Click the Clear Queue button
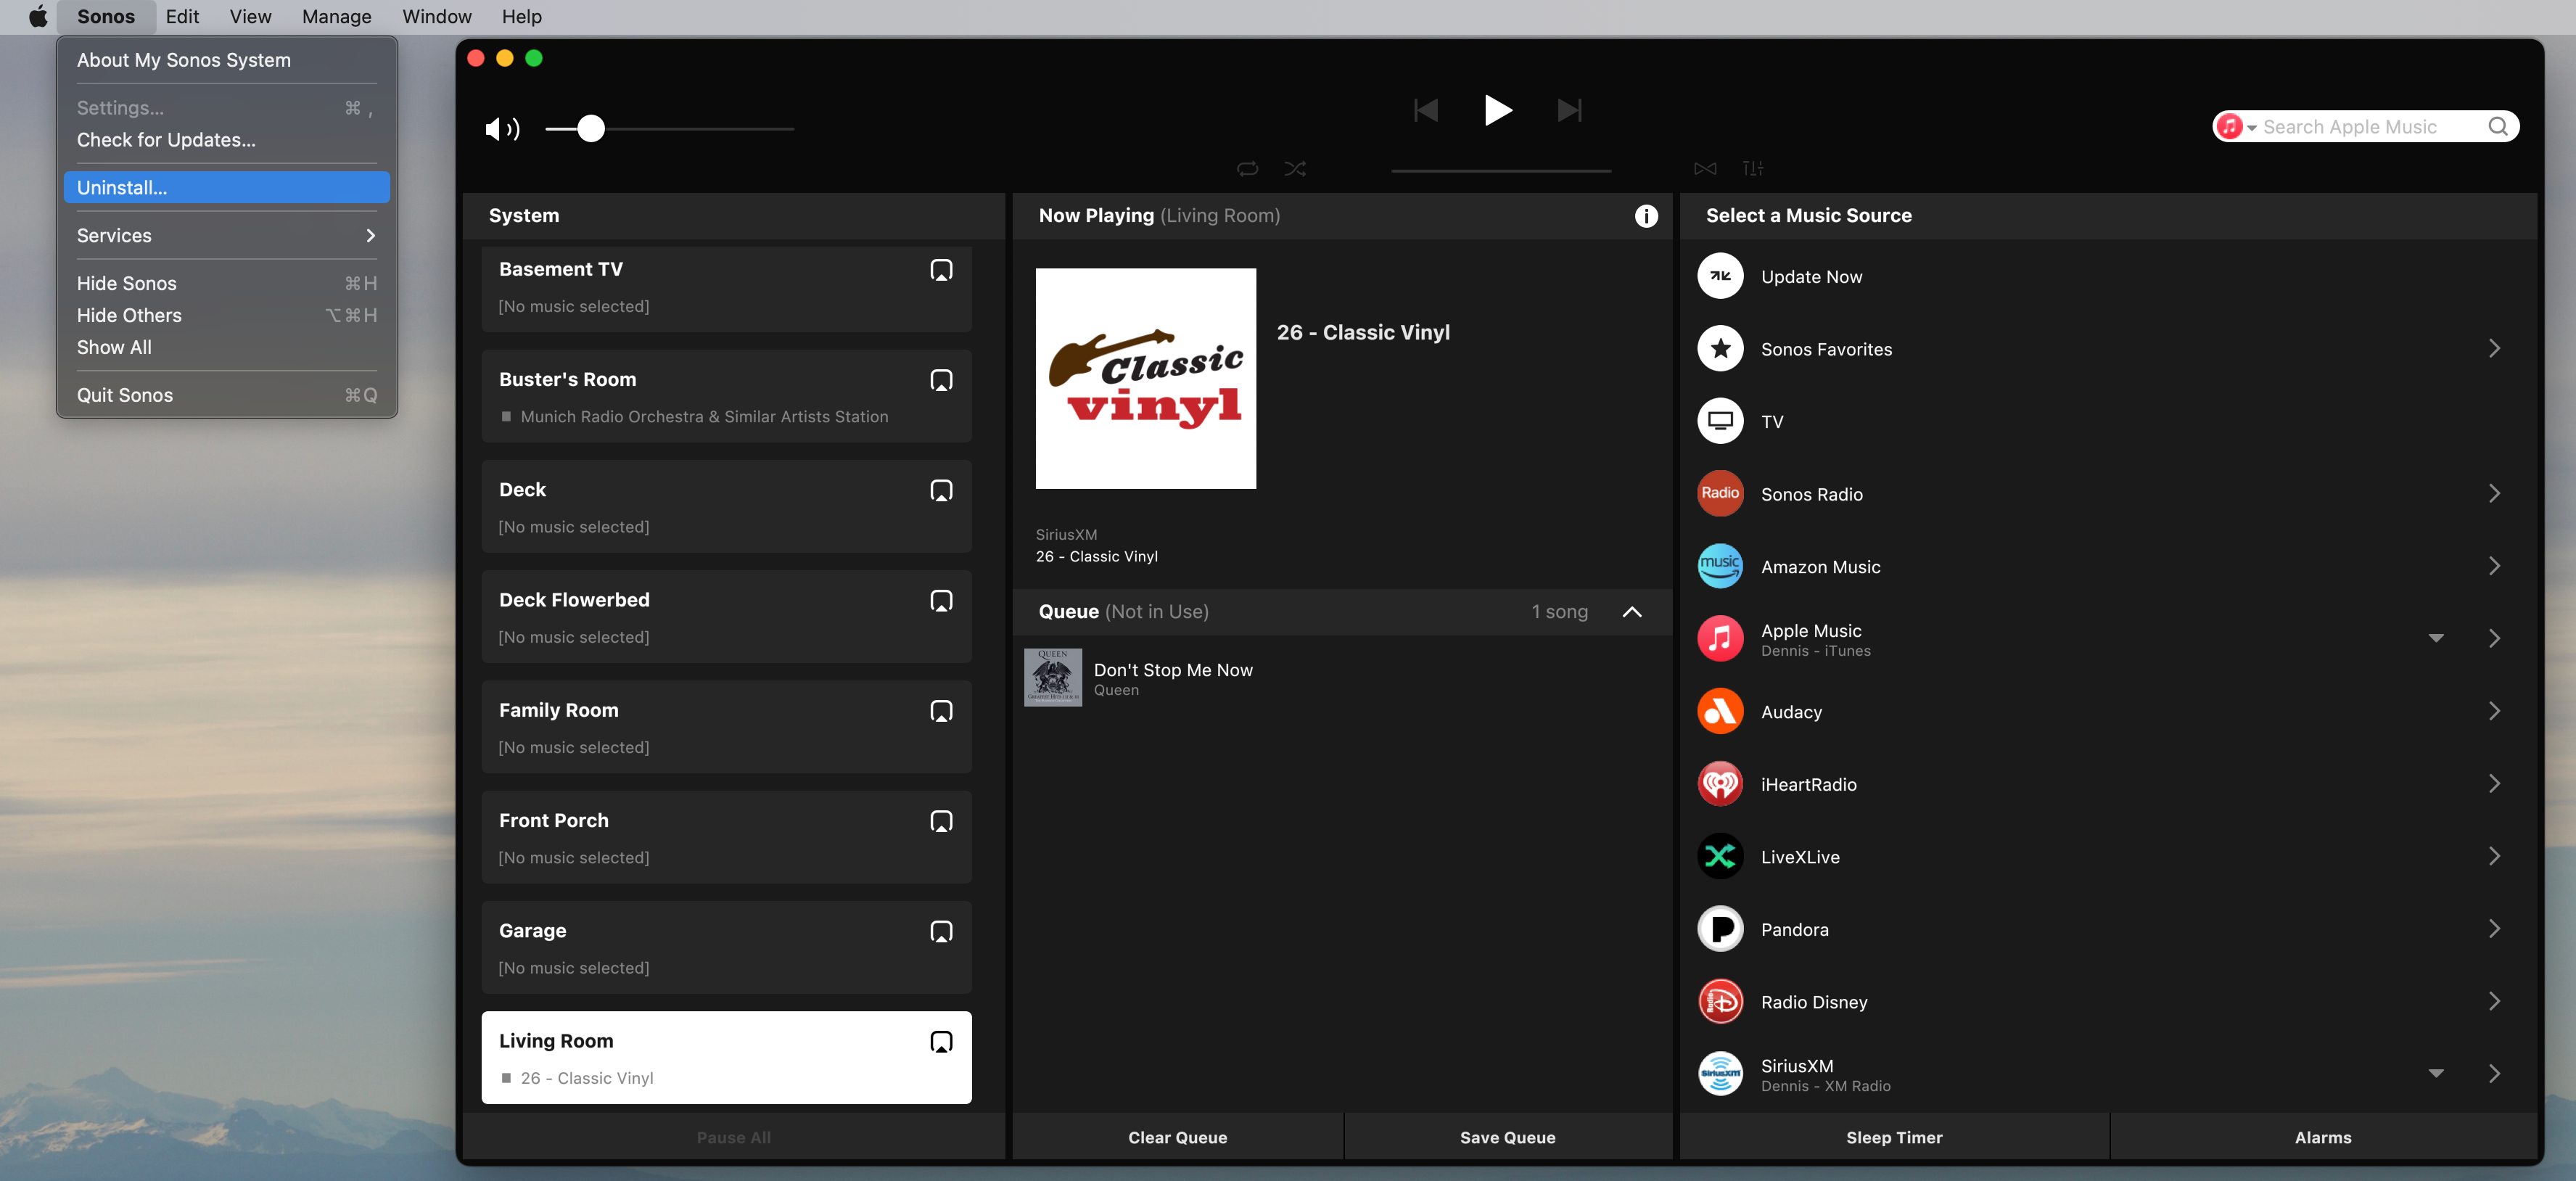Screen dimensions: 2576x1181 pyautogui.click(x=1177, y=1135)
